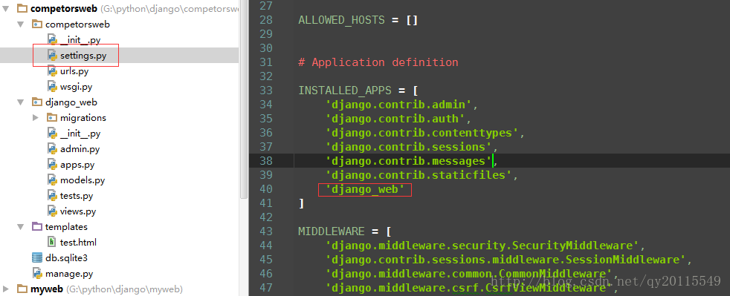Click the urls.py file icon
Viewport: 730px width, 296px height.
(x=52, y=71)
